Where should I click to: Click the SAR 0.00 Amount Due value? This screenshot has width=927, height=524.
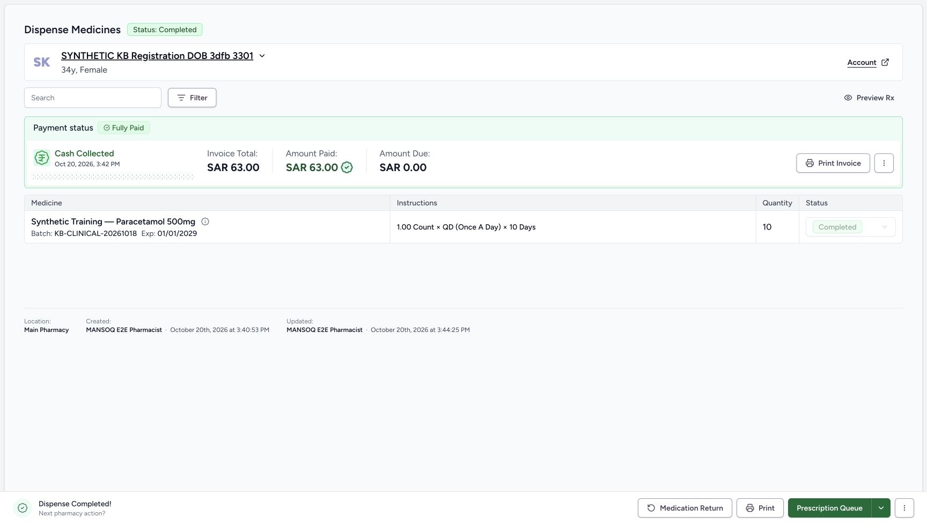[403, 167]
